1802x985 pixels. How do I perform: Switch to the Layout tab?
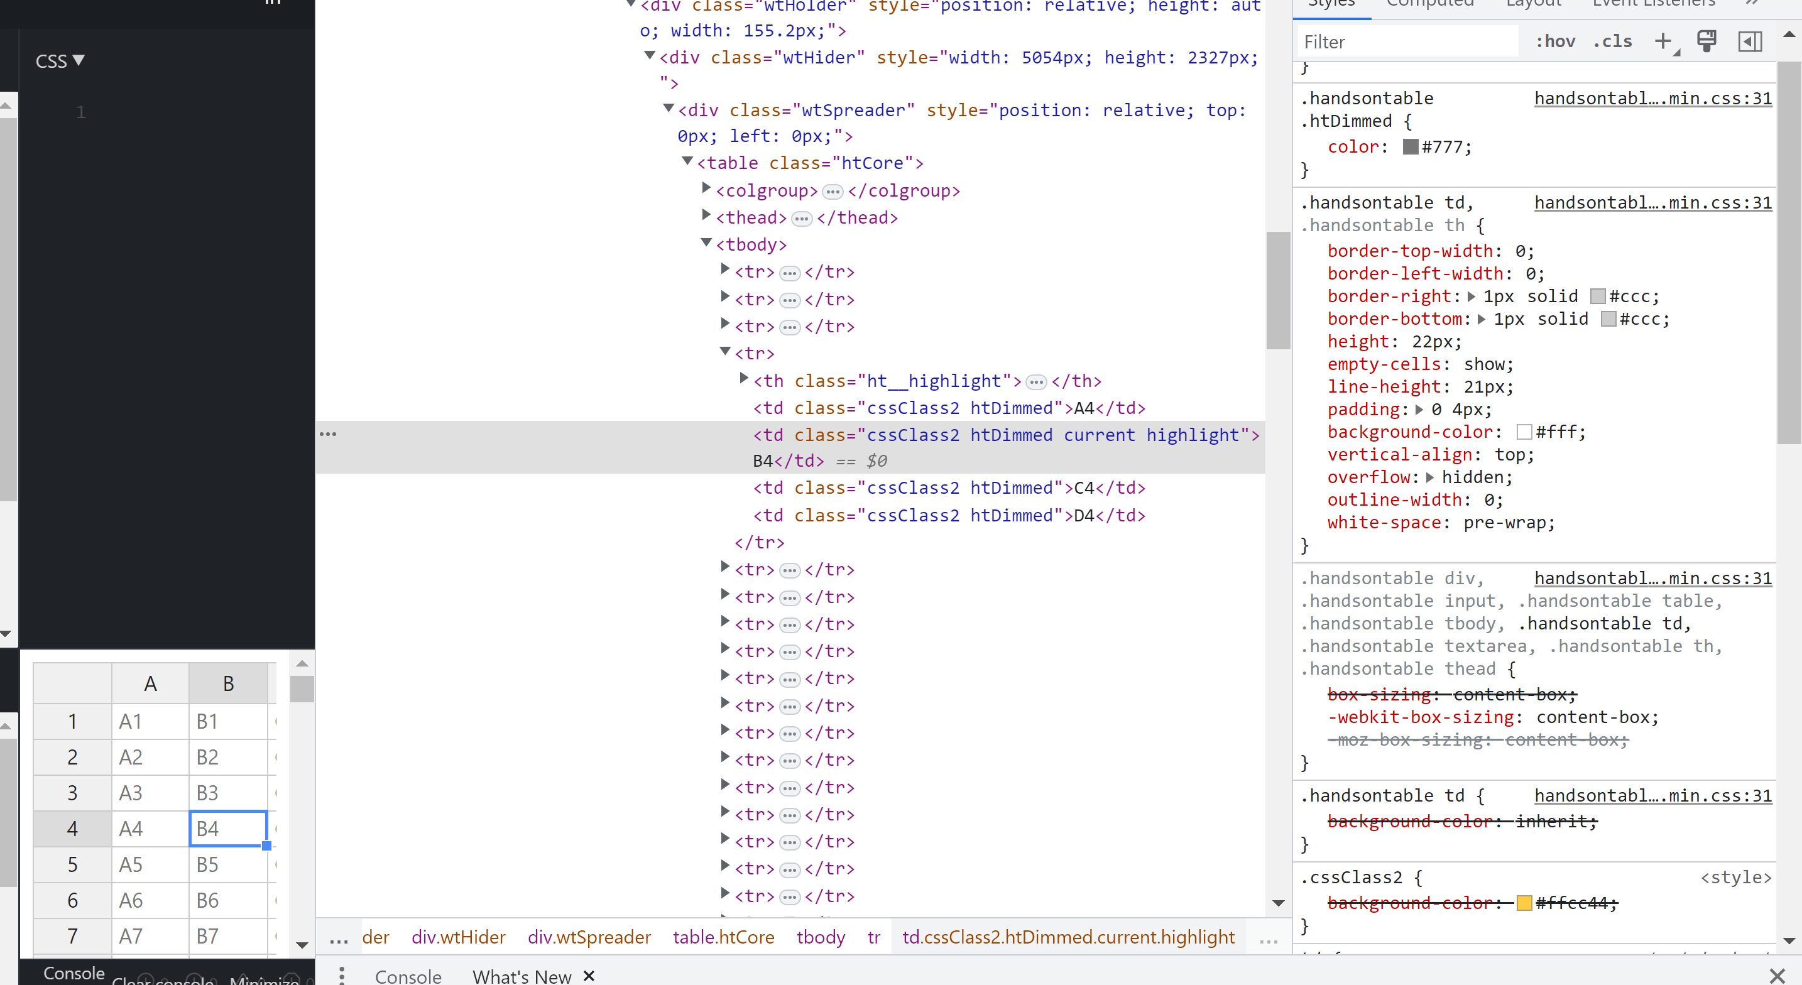(1533, 4)
